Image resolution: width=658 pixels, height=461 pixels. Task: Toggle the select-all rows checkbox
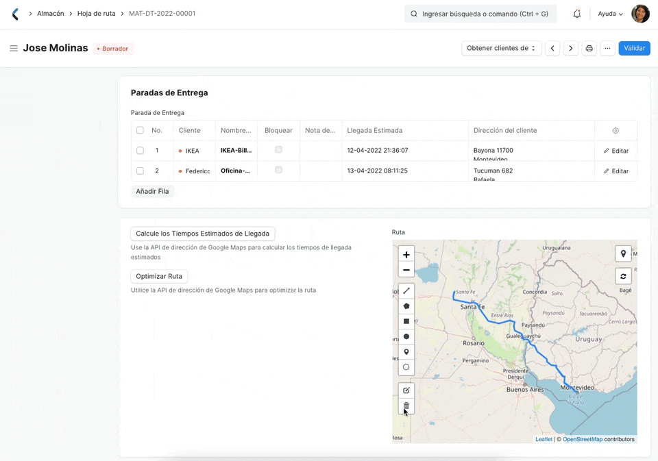(x=140, y=130)
